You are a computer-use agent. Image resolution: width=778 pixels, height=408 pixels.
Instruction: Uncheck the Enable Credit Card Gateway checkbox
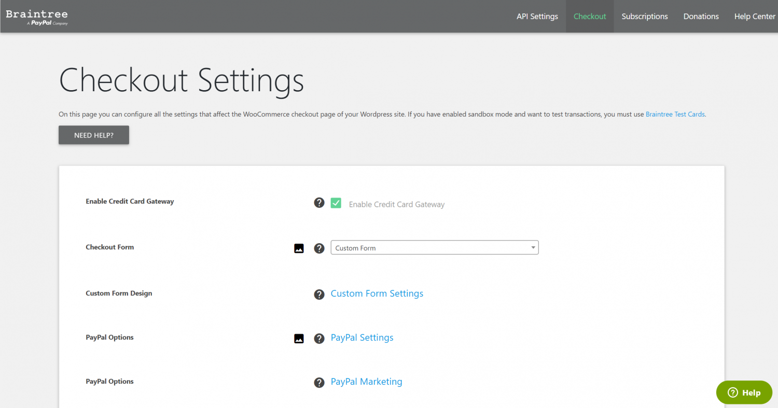pyautogui.click(x=336, y=203)
